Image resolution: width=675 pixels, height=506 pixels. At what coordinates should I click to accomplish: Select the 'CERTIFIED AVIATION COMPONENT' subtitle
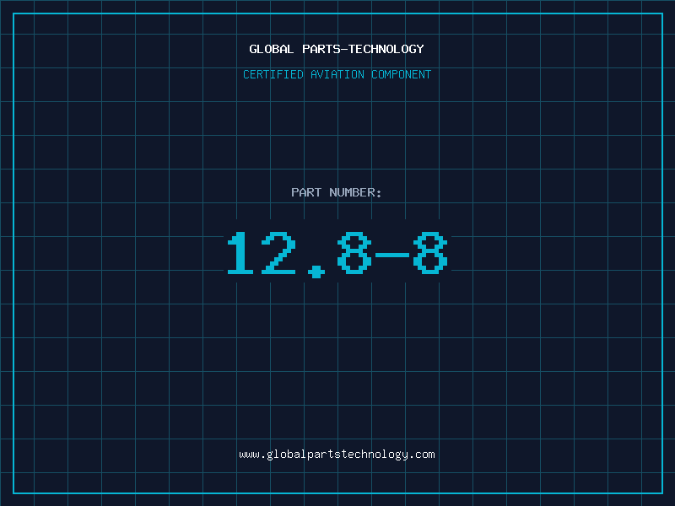tap(337, 74)
